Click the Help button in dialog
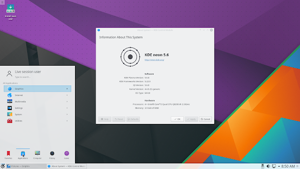300x169 pixels. click(105, 119)
